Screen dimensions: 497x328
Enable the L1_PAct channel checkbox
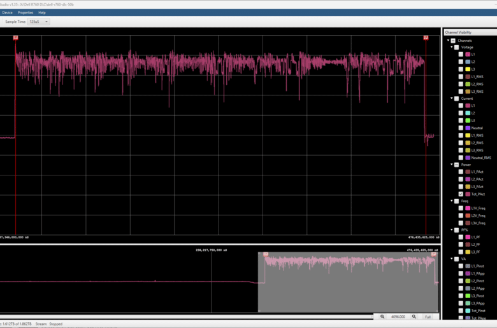tap(461, 172)
